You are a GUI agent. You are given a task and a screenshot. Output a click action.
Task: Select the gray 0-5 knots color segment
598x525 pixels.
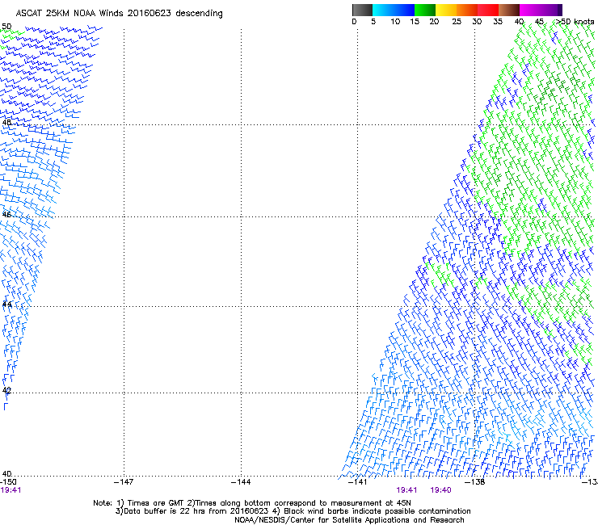pyautogui.click(x=362, y=10)
